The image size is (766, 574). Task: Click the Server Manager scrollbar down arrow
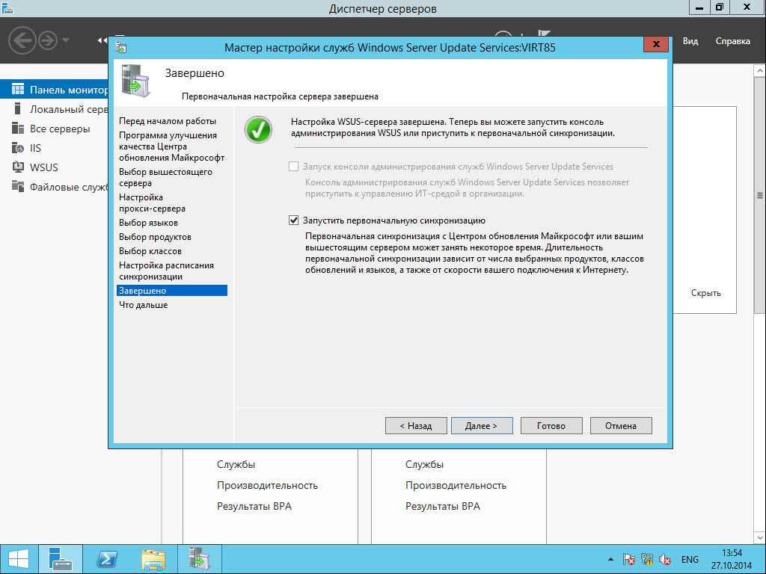[760, 537]
